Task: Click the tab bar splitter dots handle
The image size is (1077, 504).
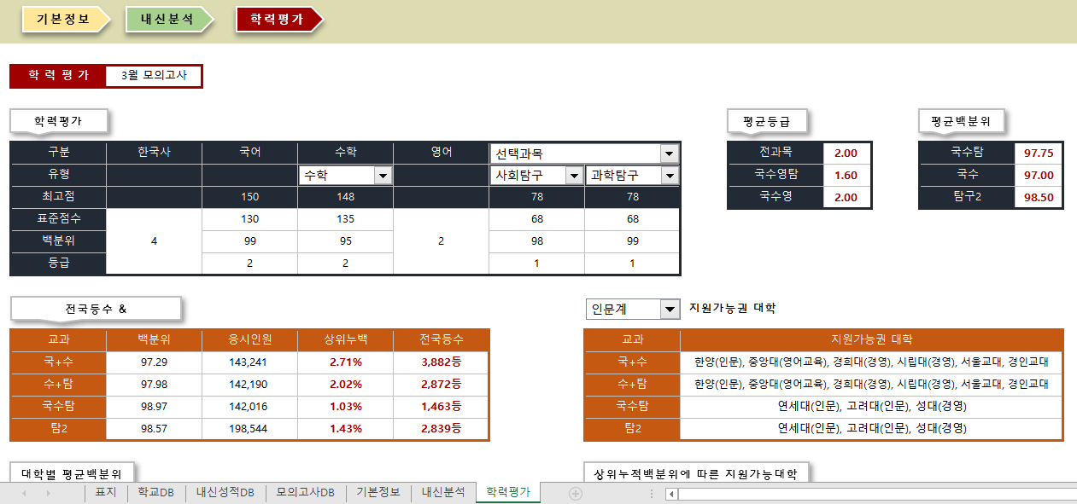Action: tap(652, 493)
